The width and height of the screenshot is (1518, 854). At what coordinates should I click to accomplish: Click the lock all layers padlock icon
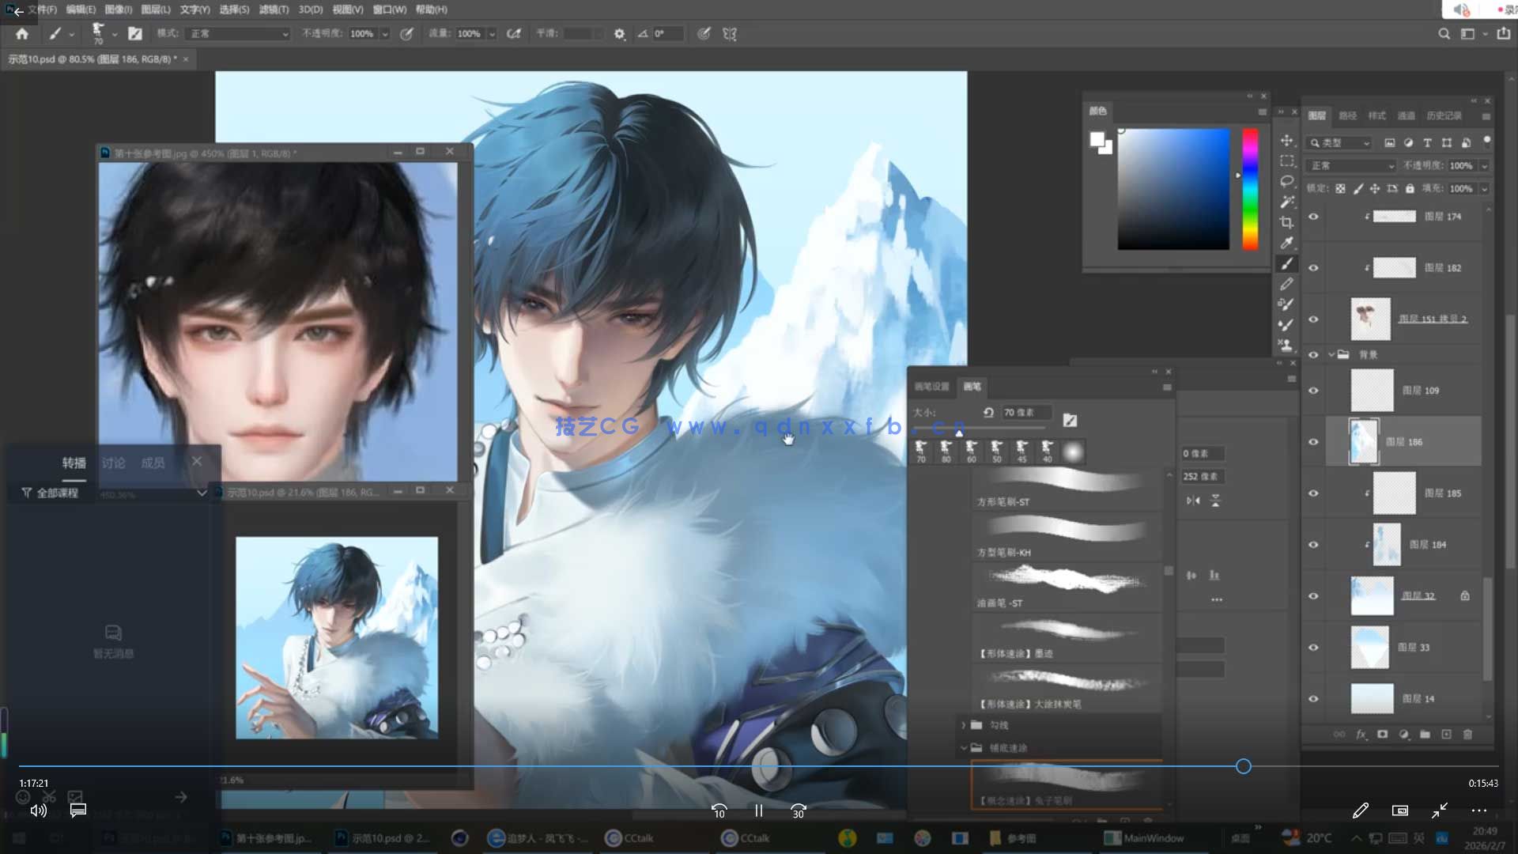tap(1410, 189)
